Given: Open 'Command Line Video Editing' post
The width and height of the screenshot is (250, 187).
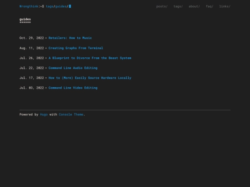Looking at the screenshot, I should (x=73, y=88).
